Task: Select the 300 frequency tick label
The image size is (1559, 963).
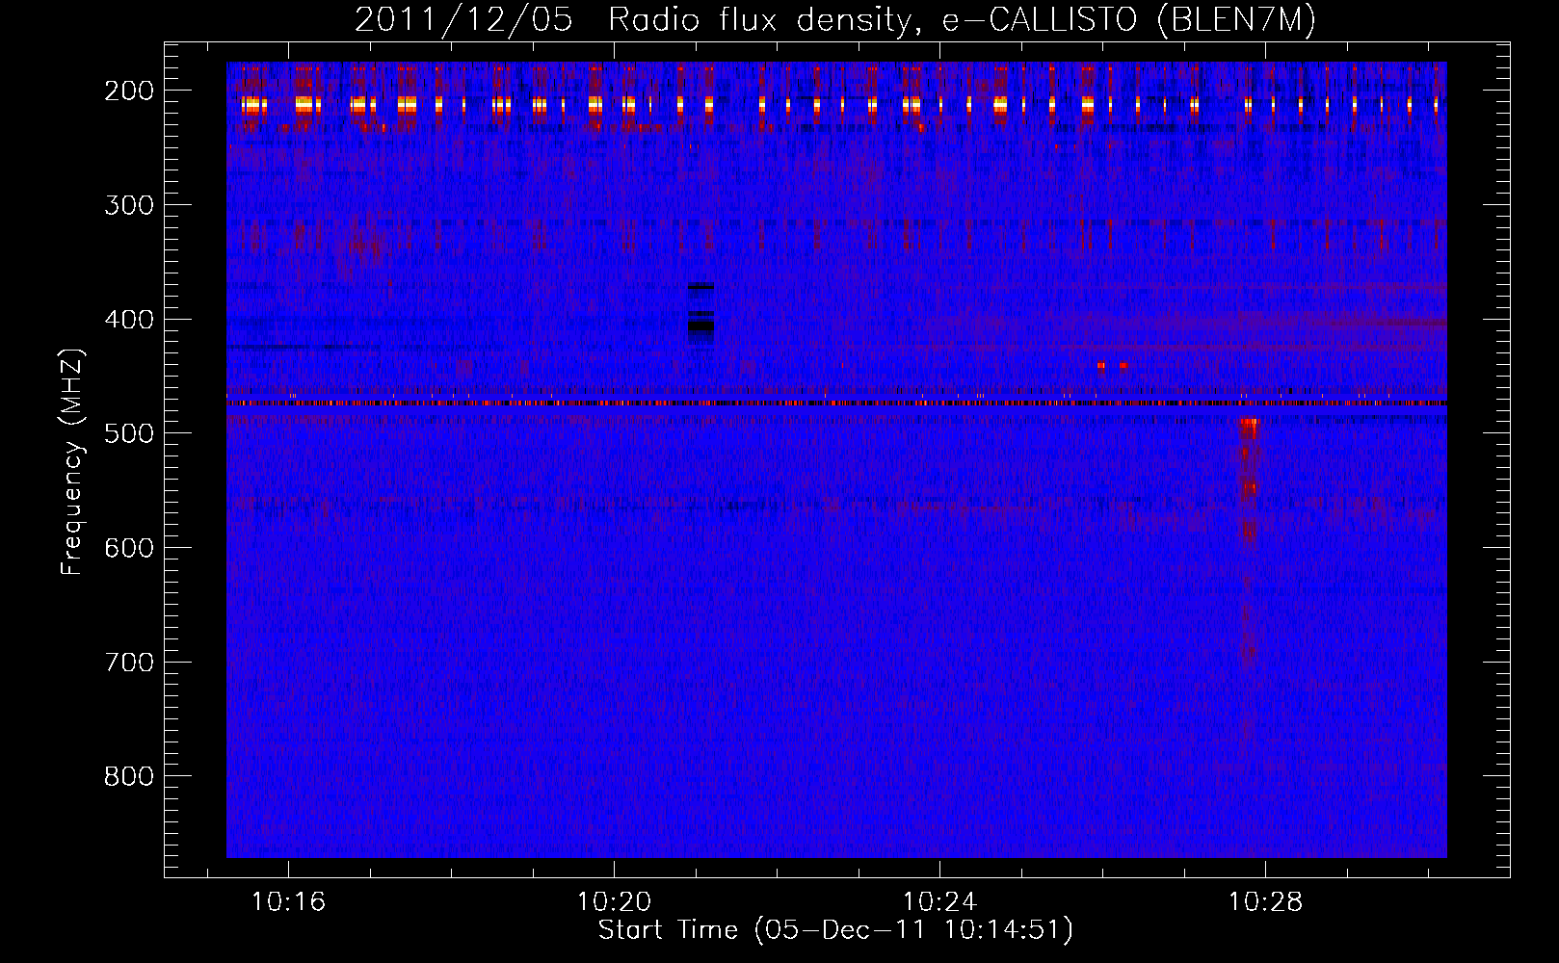Action: (x=129, y=205)
